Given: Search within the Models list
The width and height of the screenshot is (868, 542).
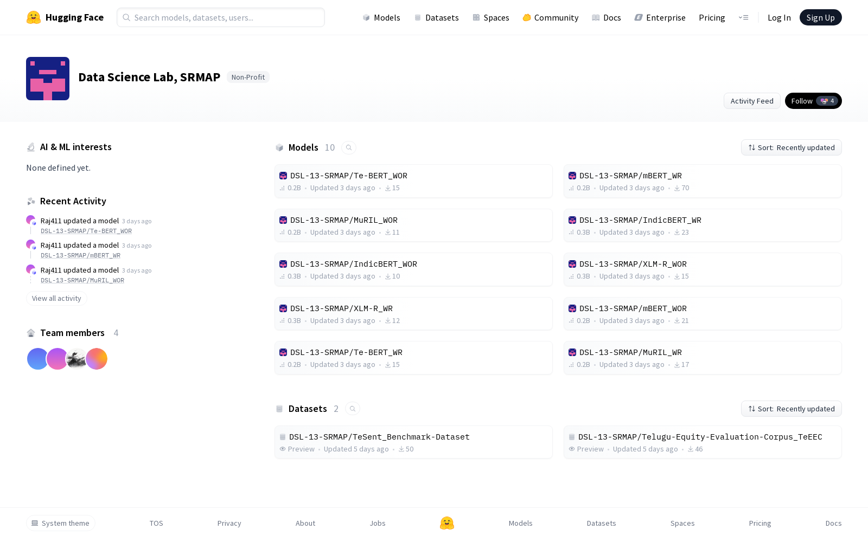Looking at the screenshot, I should [349, 147].
